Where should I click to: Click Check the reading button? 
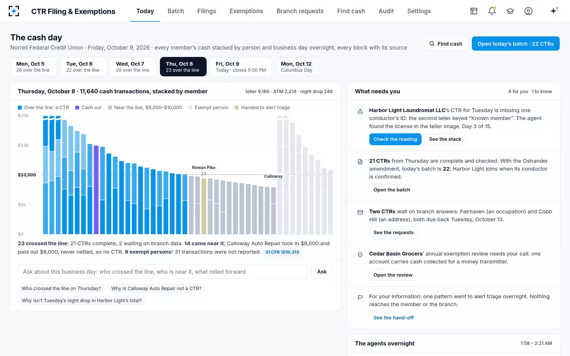(x=395, y=139)
